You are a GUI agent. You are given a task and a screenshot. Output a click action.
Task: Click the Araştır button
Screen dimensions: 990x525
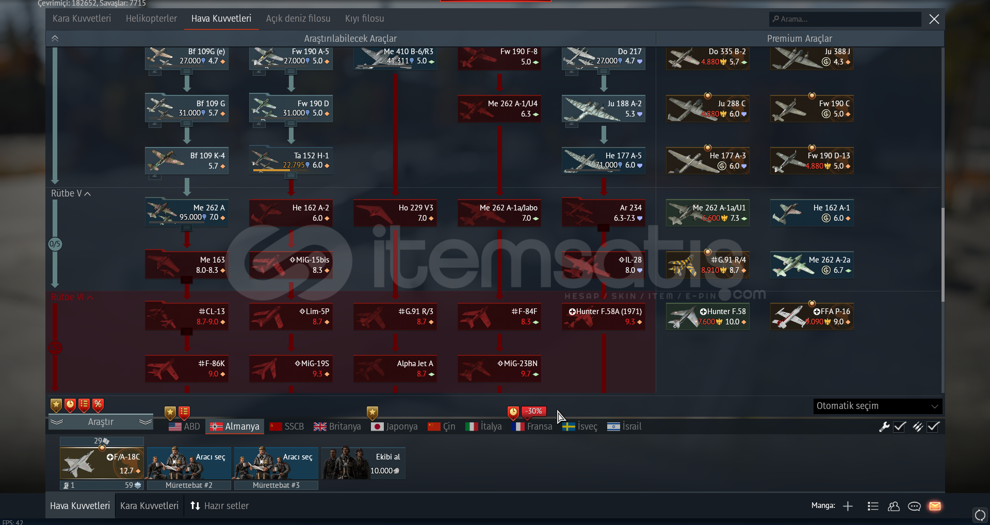[101, 422]
